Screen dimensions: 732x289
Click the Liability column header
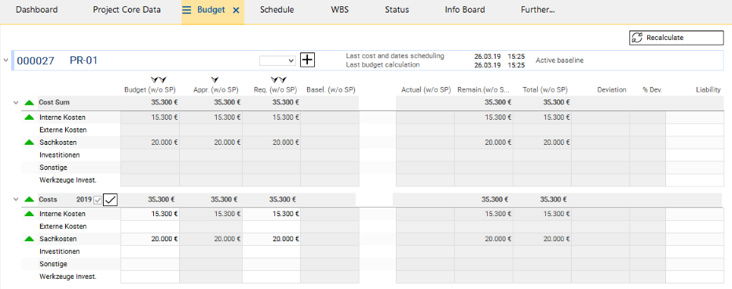708,90
